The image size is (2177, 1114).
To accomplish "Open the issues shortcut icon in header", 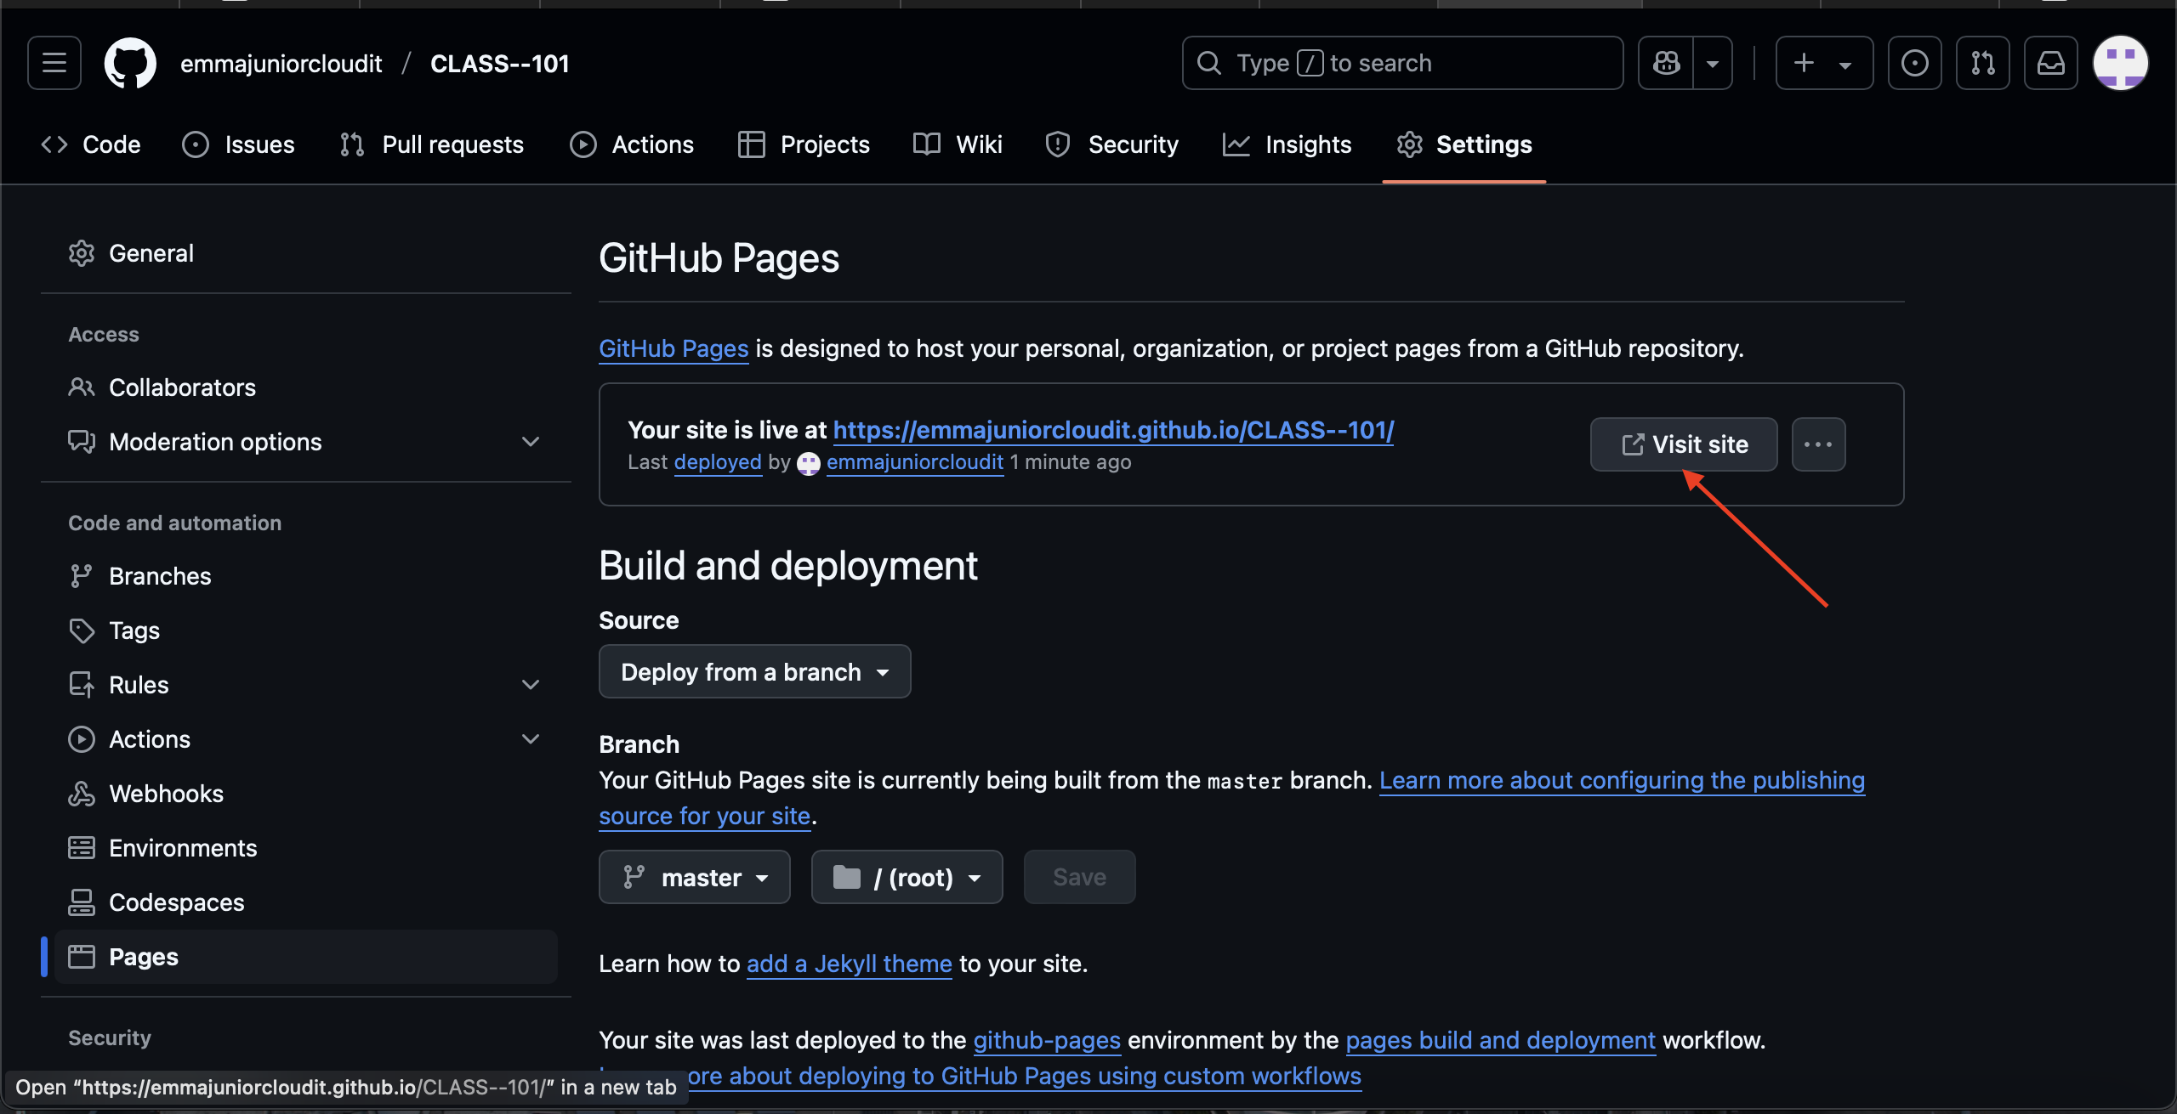I will [1914, 63].
